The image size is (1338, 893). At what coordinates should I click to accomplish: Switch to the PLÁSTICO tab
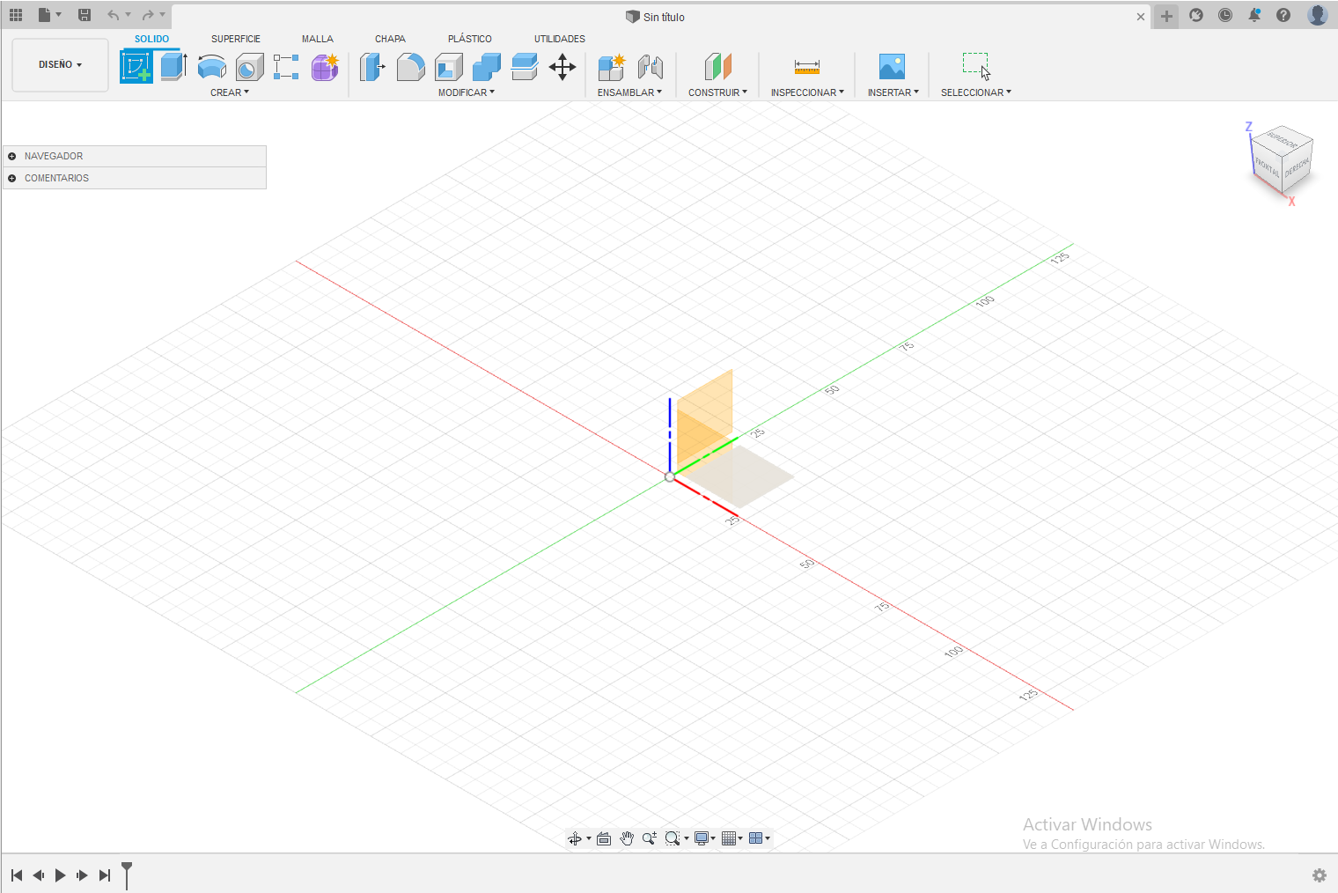pos(470,39)
